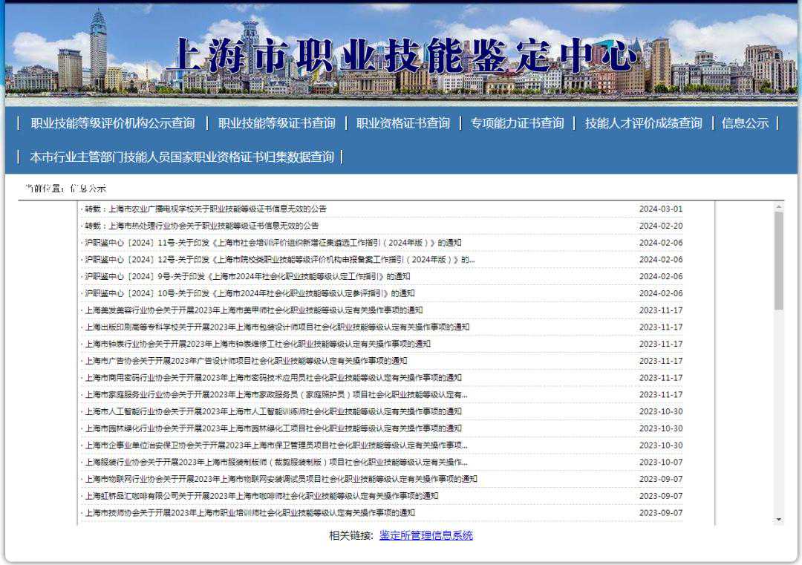Open 本市行业主管部门技能人员国家职业资格证书归集数据查询
This screenshot has height=565, width=802.
[181, 157]
